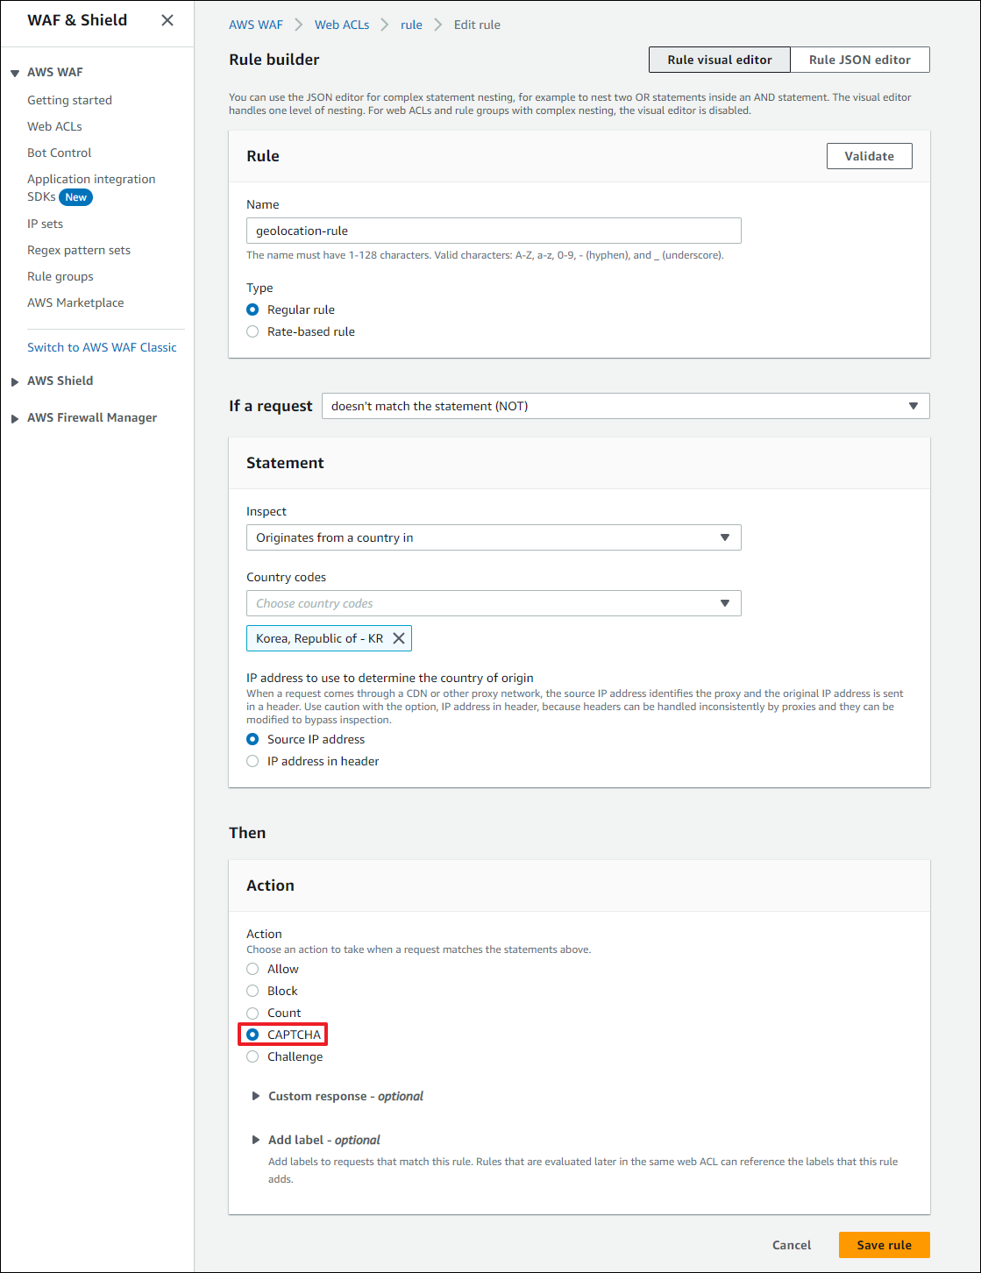Open IP sets in the sidebar
This screenshot has width=981, height=1273.
click(x=45, y=224)
